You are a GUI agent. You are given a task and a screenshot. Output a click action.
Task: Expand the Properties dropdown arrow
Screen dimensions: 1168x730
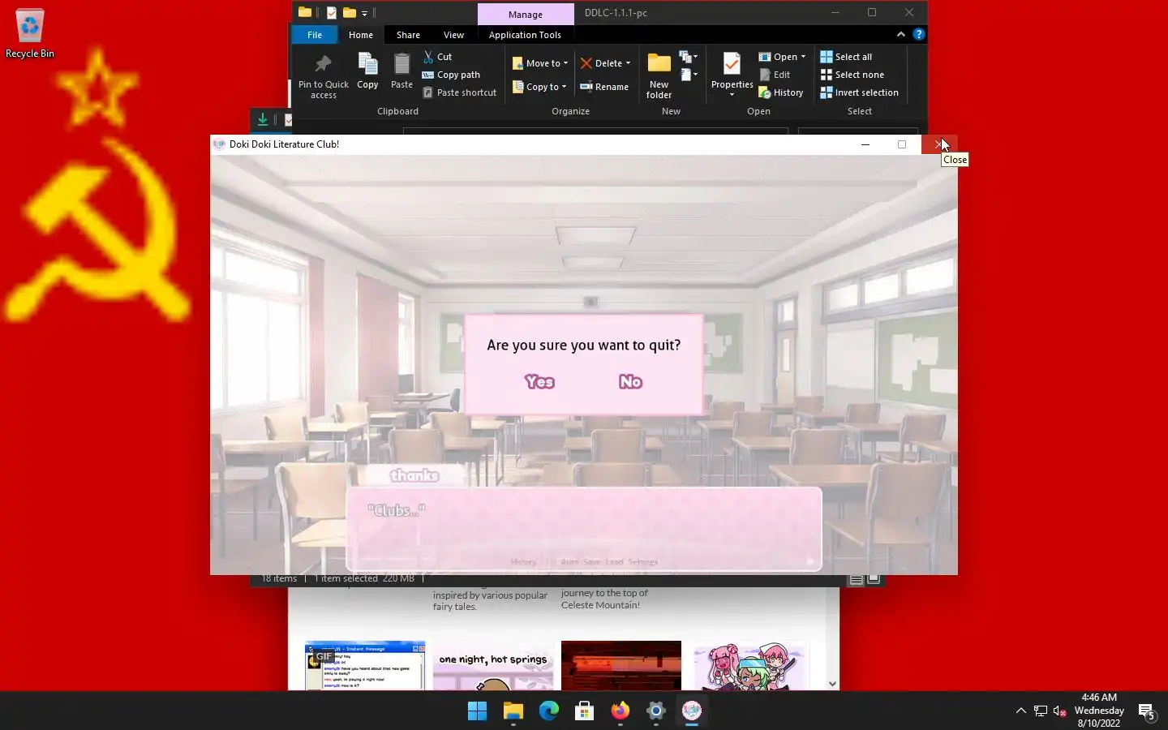(732, 95)
